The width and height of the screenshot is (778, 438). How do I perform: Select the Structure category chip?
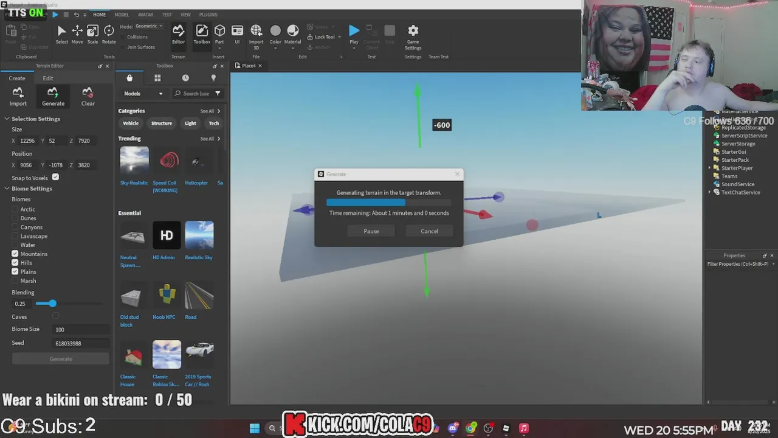pos(162,123)
